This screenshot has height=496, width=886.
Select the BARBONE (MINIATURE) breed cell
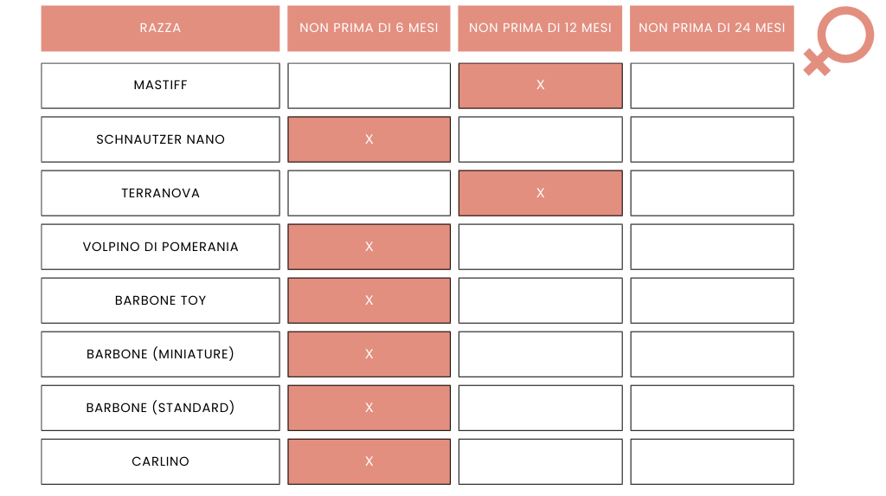point(160,354)
